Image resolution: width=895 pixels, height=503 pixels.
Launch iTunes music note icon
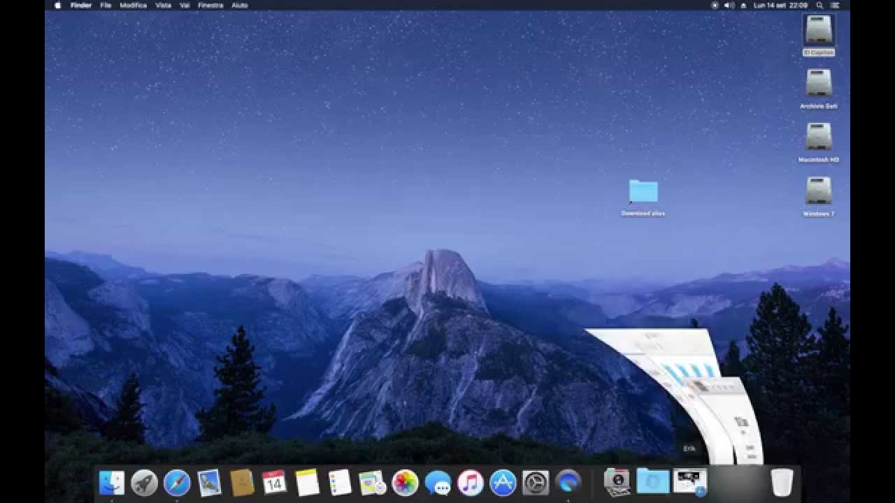[470, 483]
